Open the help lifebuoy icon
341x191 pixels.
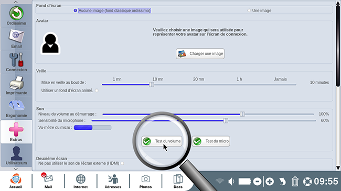[x=307, y=182]
